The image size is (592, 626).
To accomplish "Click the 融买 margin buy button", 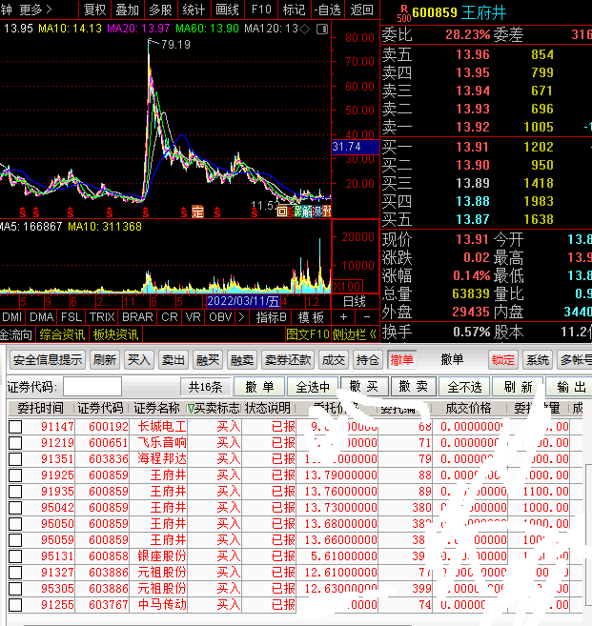I will [207, 360].
